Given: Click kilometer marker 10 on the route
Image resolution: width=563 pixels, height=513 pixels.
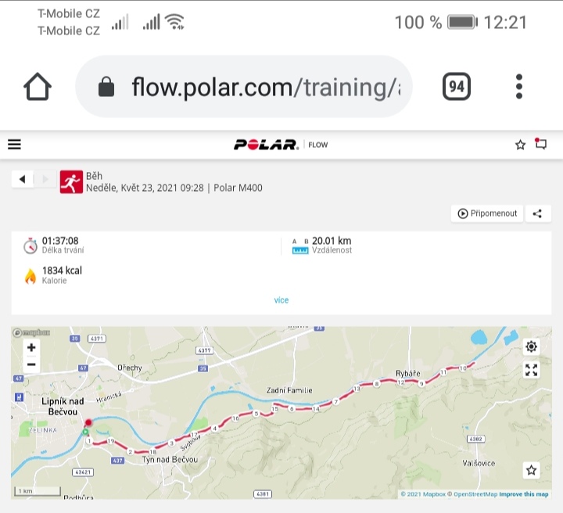Looking at the screenshot, I should [463, 368].
